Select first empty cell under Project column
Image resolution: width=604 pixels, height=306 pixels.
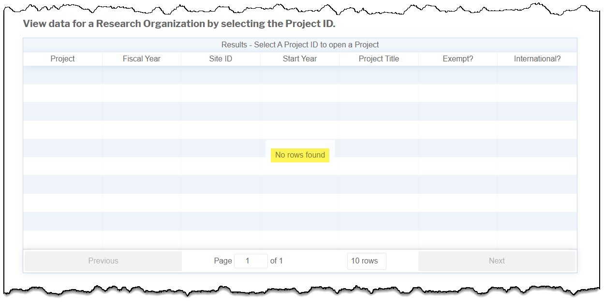click(62, 75)
